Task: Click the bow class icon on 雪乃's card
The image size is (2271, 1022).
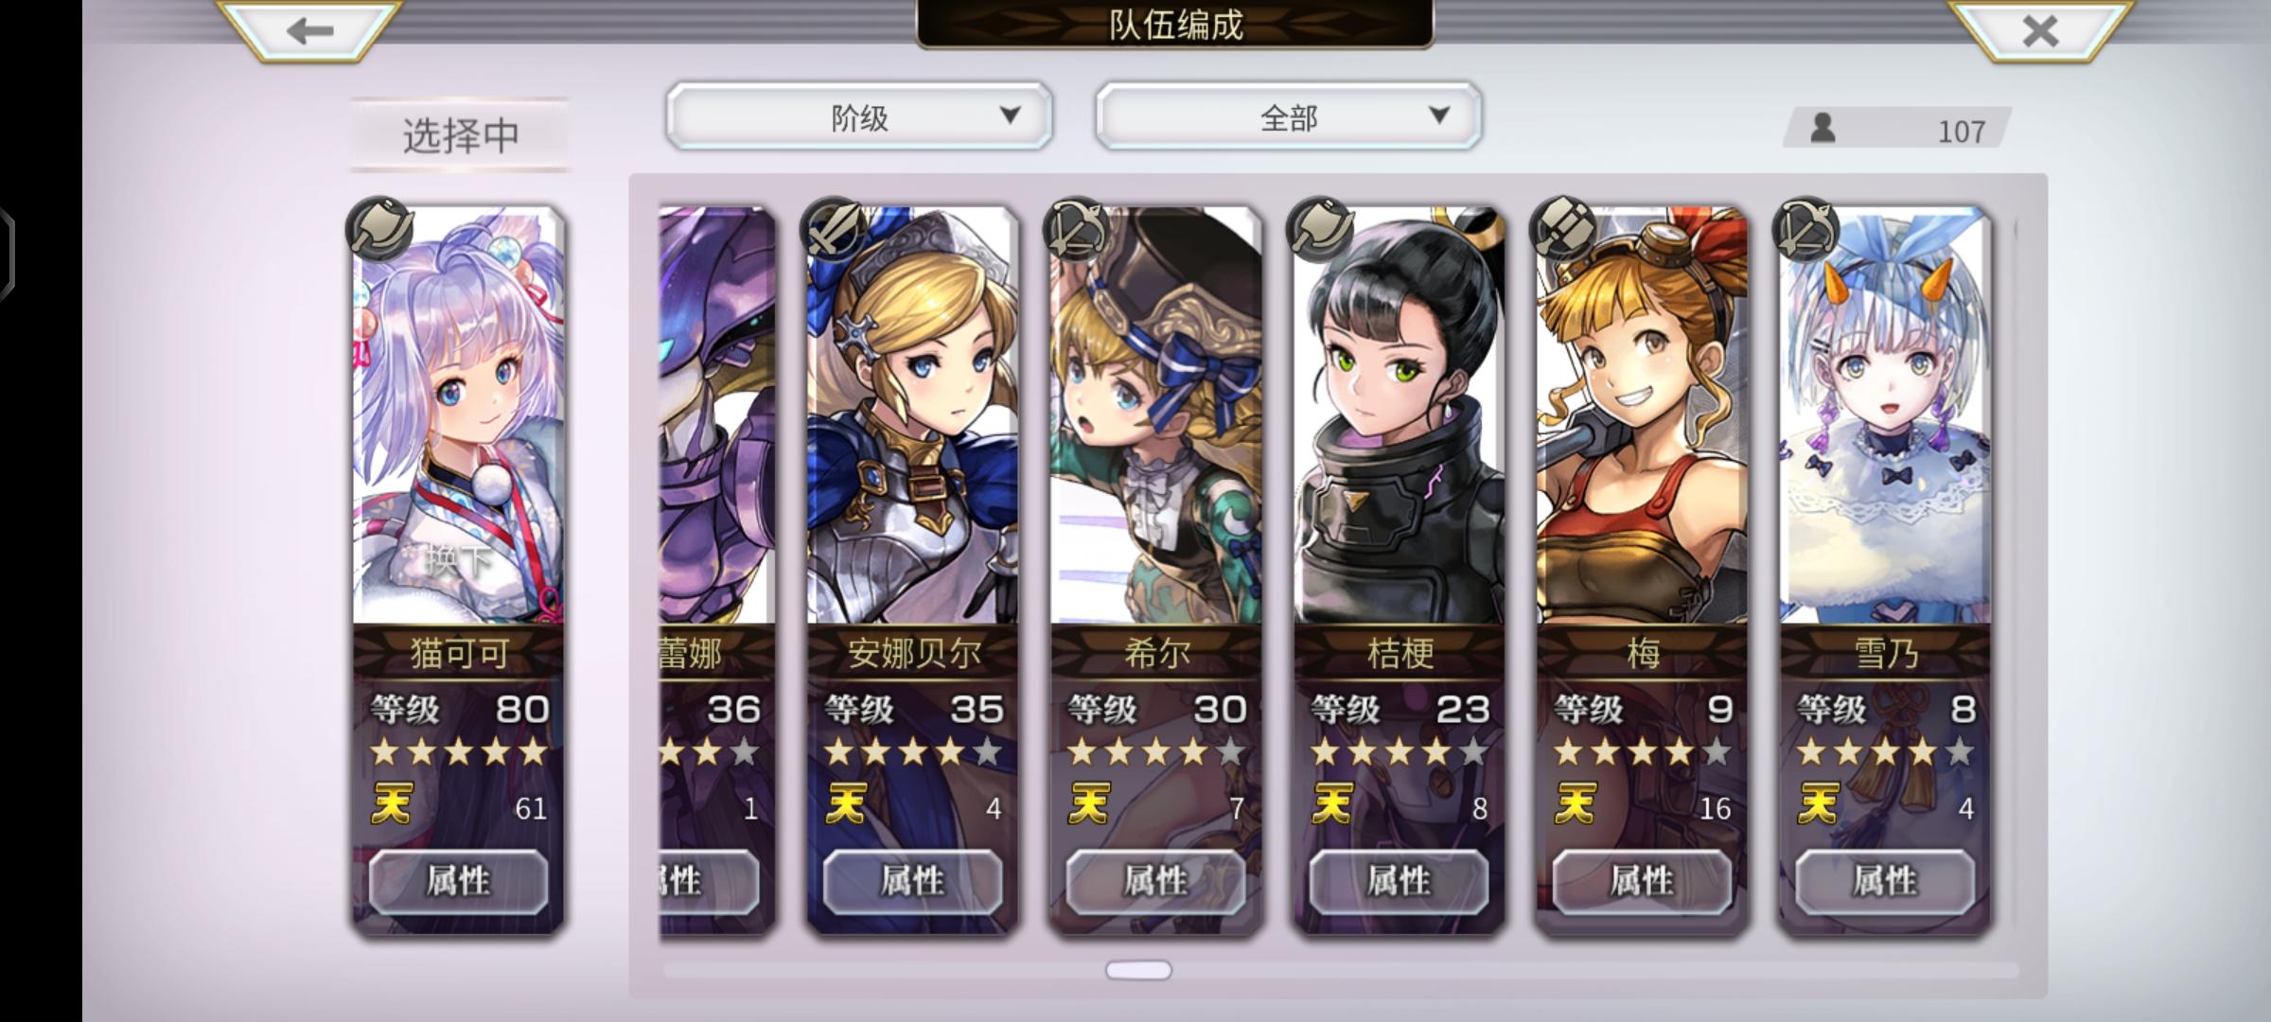Action: [x=1806, y=228]
